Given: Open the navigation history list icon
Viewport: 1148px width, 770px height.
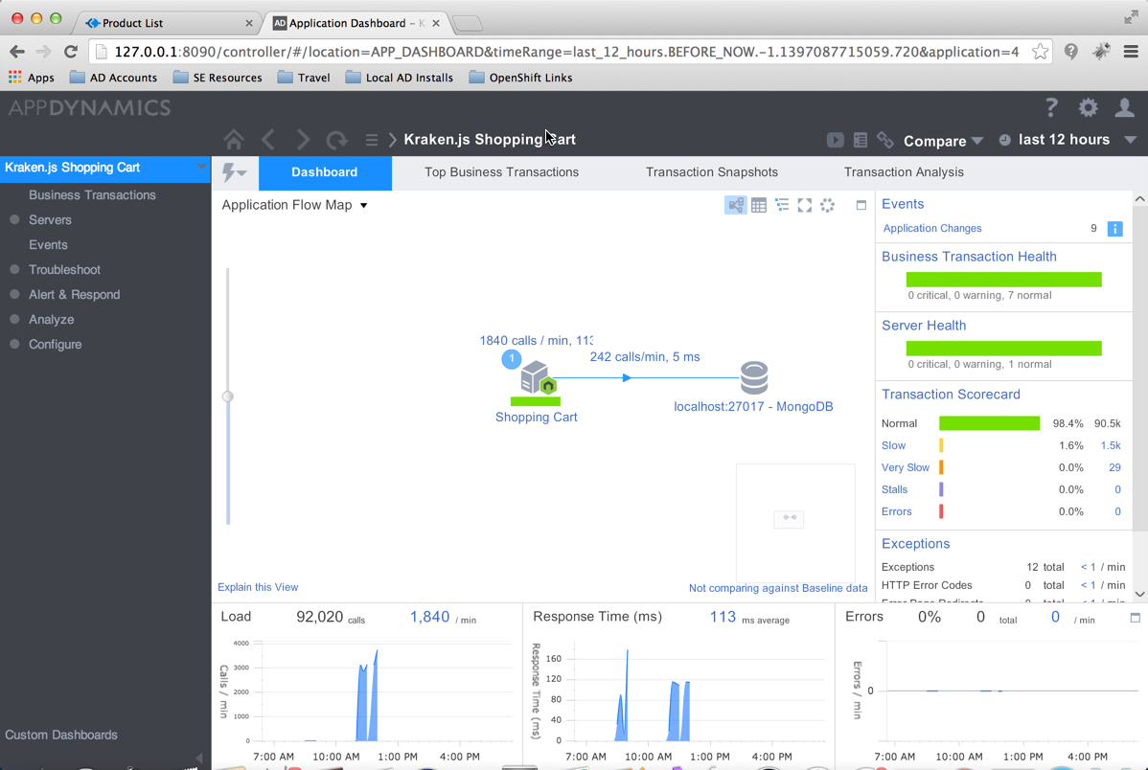Looking at the screenshot, I should [372, 139].
